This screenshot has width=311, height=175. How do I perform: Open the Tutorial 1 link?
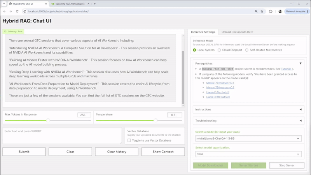pyautogui.click(x=287, y=69)
